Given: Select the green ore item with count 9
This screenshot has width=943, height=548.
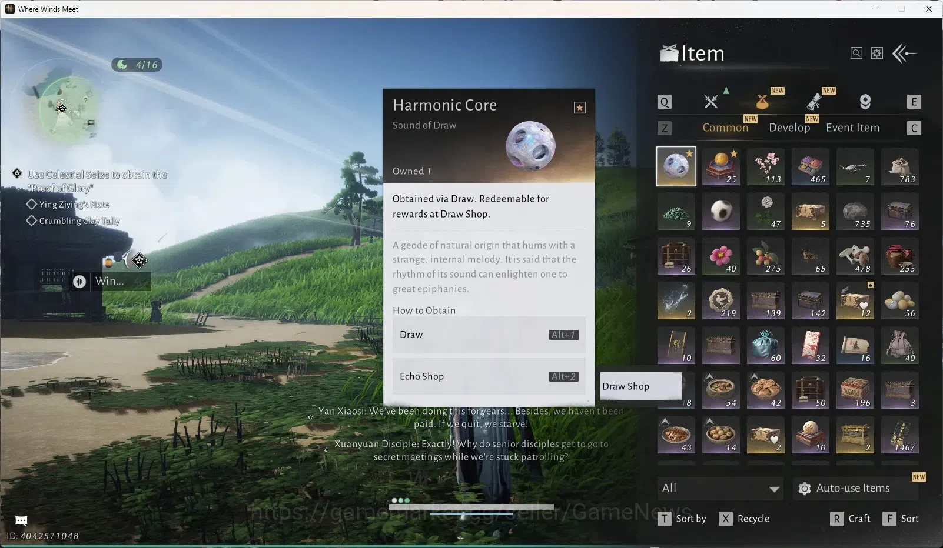Looking at the screenshot, I should pos(676,211).
